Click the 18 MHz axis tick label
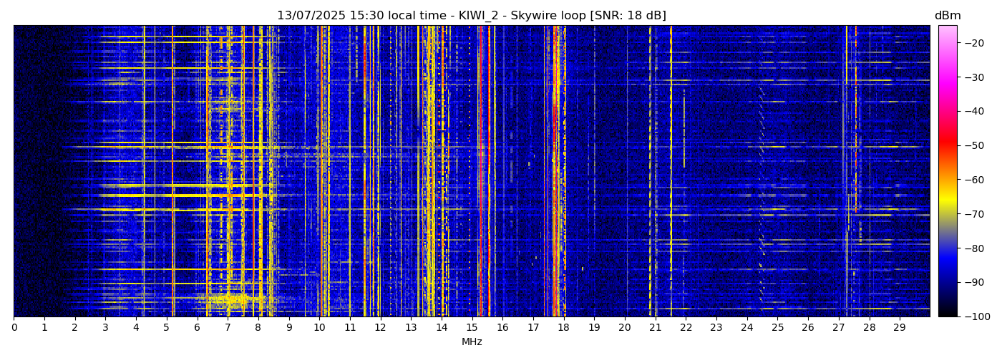This screenshot has height=358, width=1002. (x=563, y=327)
